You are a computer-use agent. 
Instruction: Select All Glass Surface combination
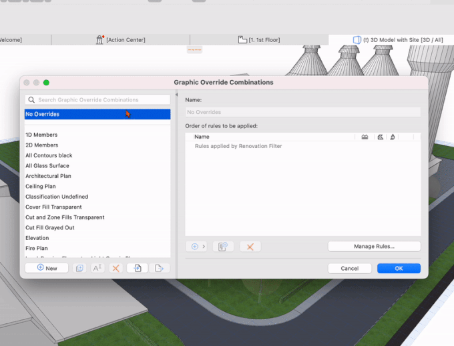coord(97,165)
